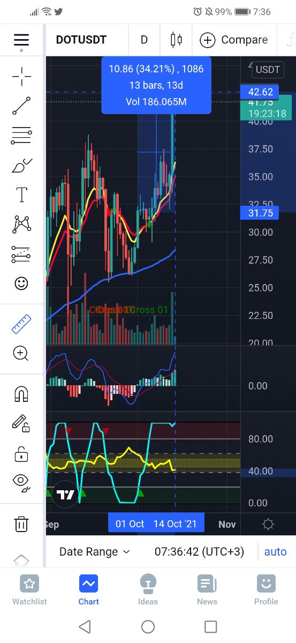
Task: Open chart settings gear icon
Action: [x=268, y=524]
